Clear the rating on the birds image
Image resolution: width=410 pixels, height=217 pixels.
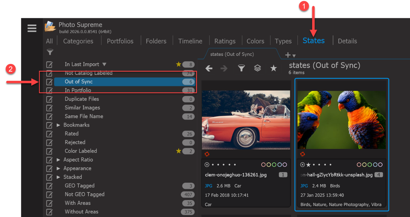click(x=302, y=165)
